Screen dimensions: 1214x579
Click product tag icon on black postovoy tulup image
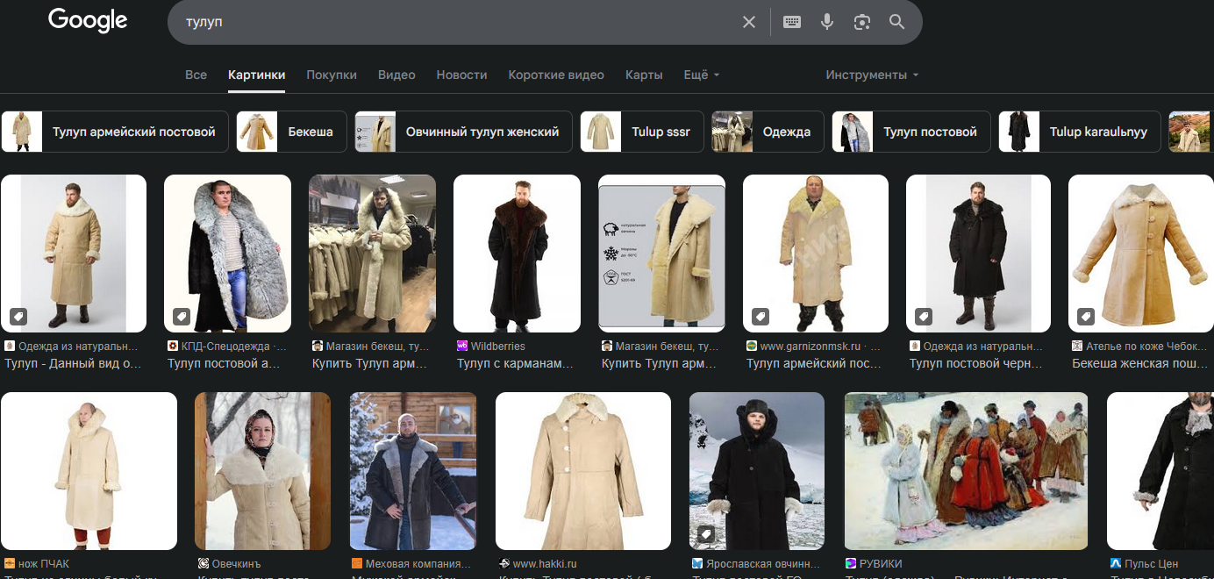[924, 316]
